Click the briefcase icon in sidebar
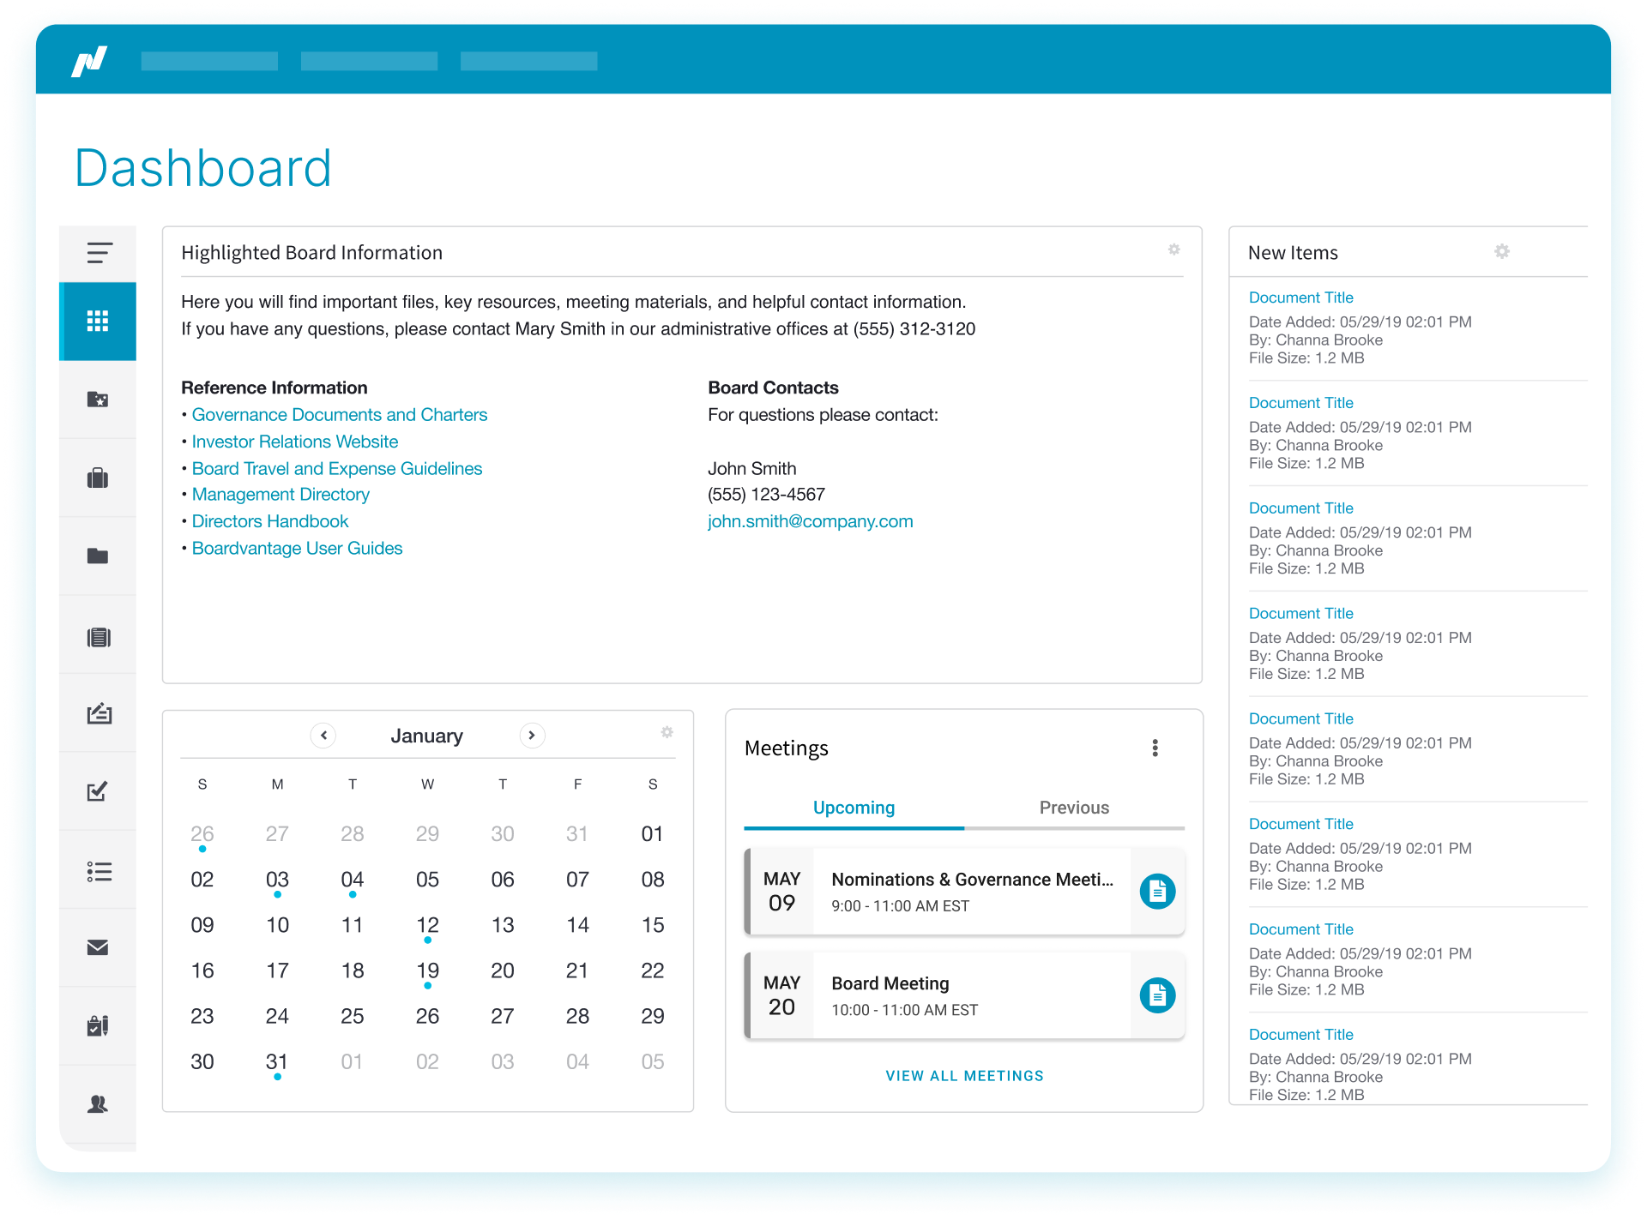This screenshot has height=1220, width=1647. click(x=98, y=478)
